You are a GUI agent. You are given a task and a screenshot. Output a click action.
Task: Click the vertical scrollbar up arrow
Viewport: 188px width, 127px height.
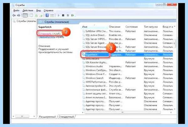(175, 26)
